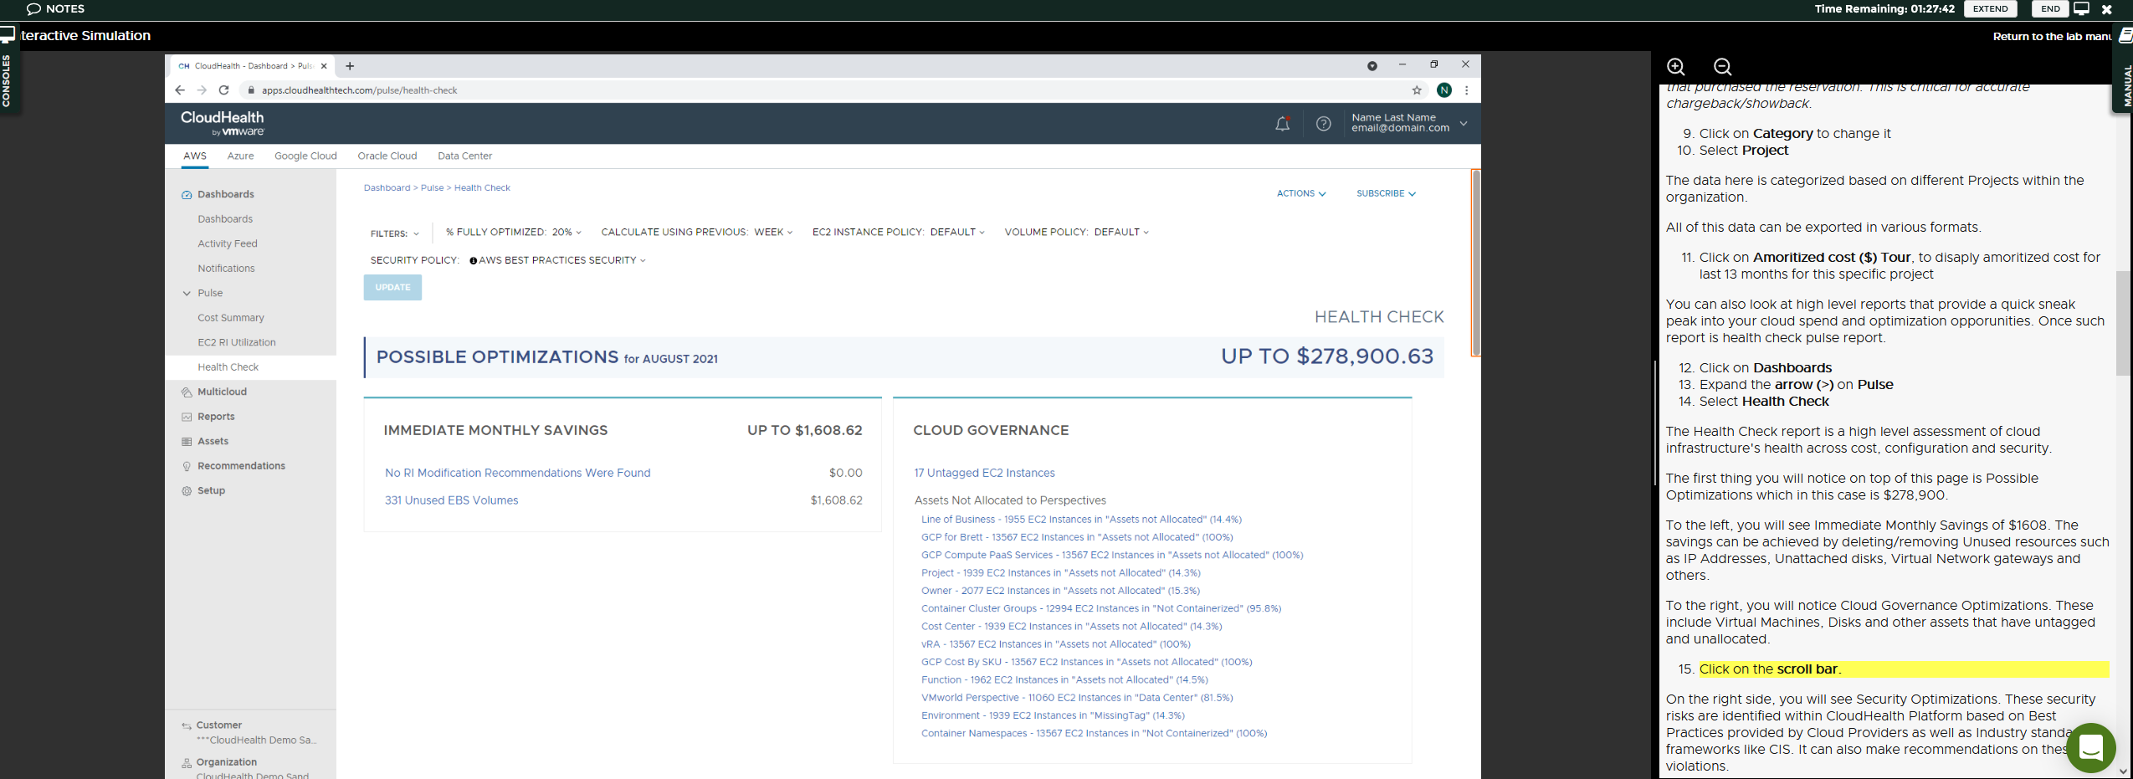Click the browser forward arrow
Screen dimensions: 2133x779
[x=202, y=90]
